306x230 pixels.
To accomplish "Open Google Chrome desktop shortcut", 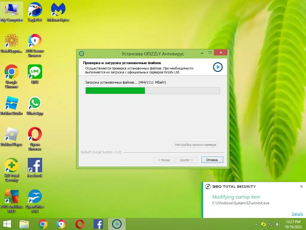I will (12, 76).
